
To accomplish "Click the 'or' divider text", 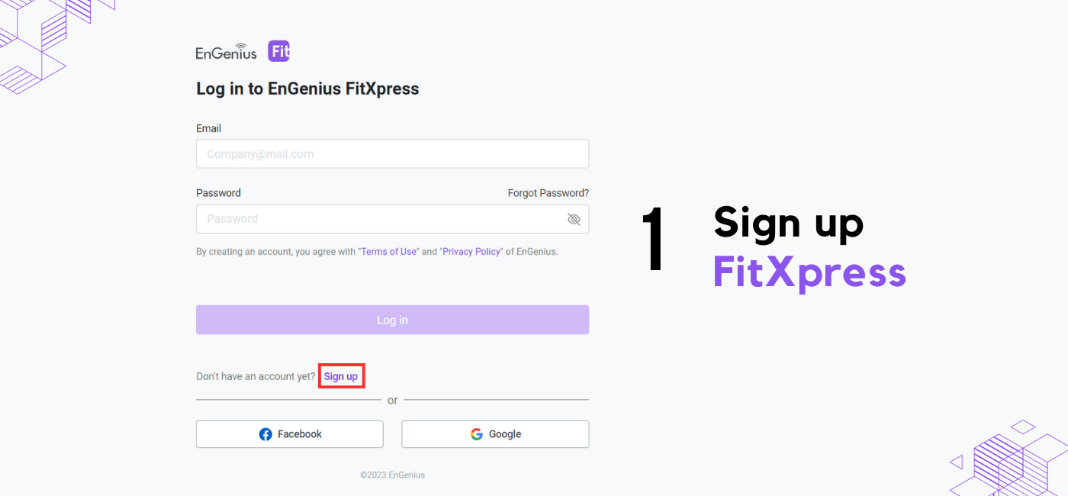I will point(392,401).
